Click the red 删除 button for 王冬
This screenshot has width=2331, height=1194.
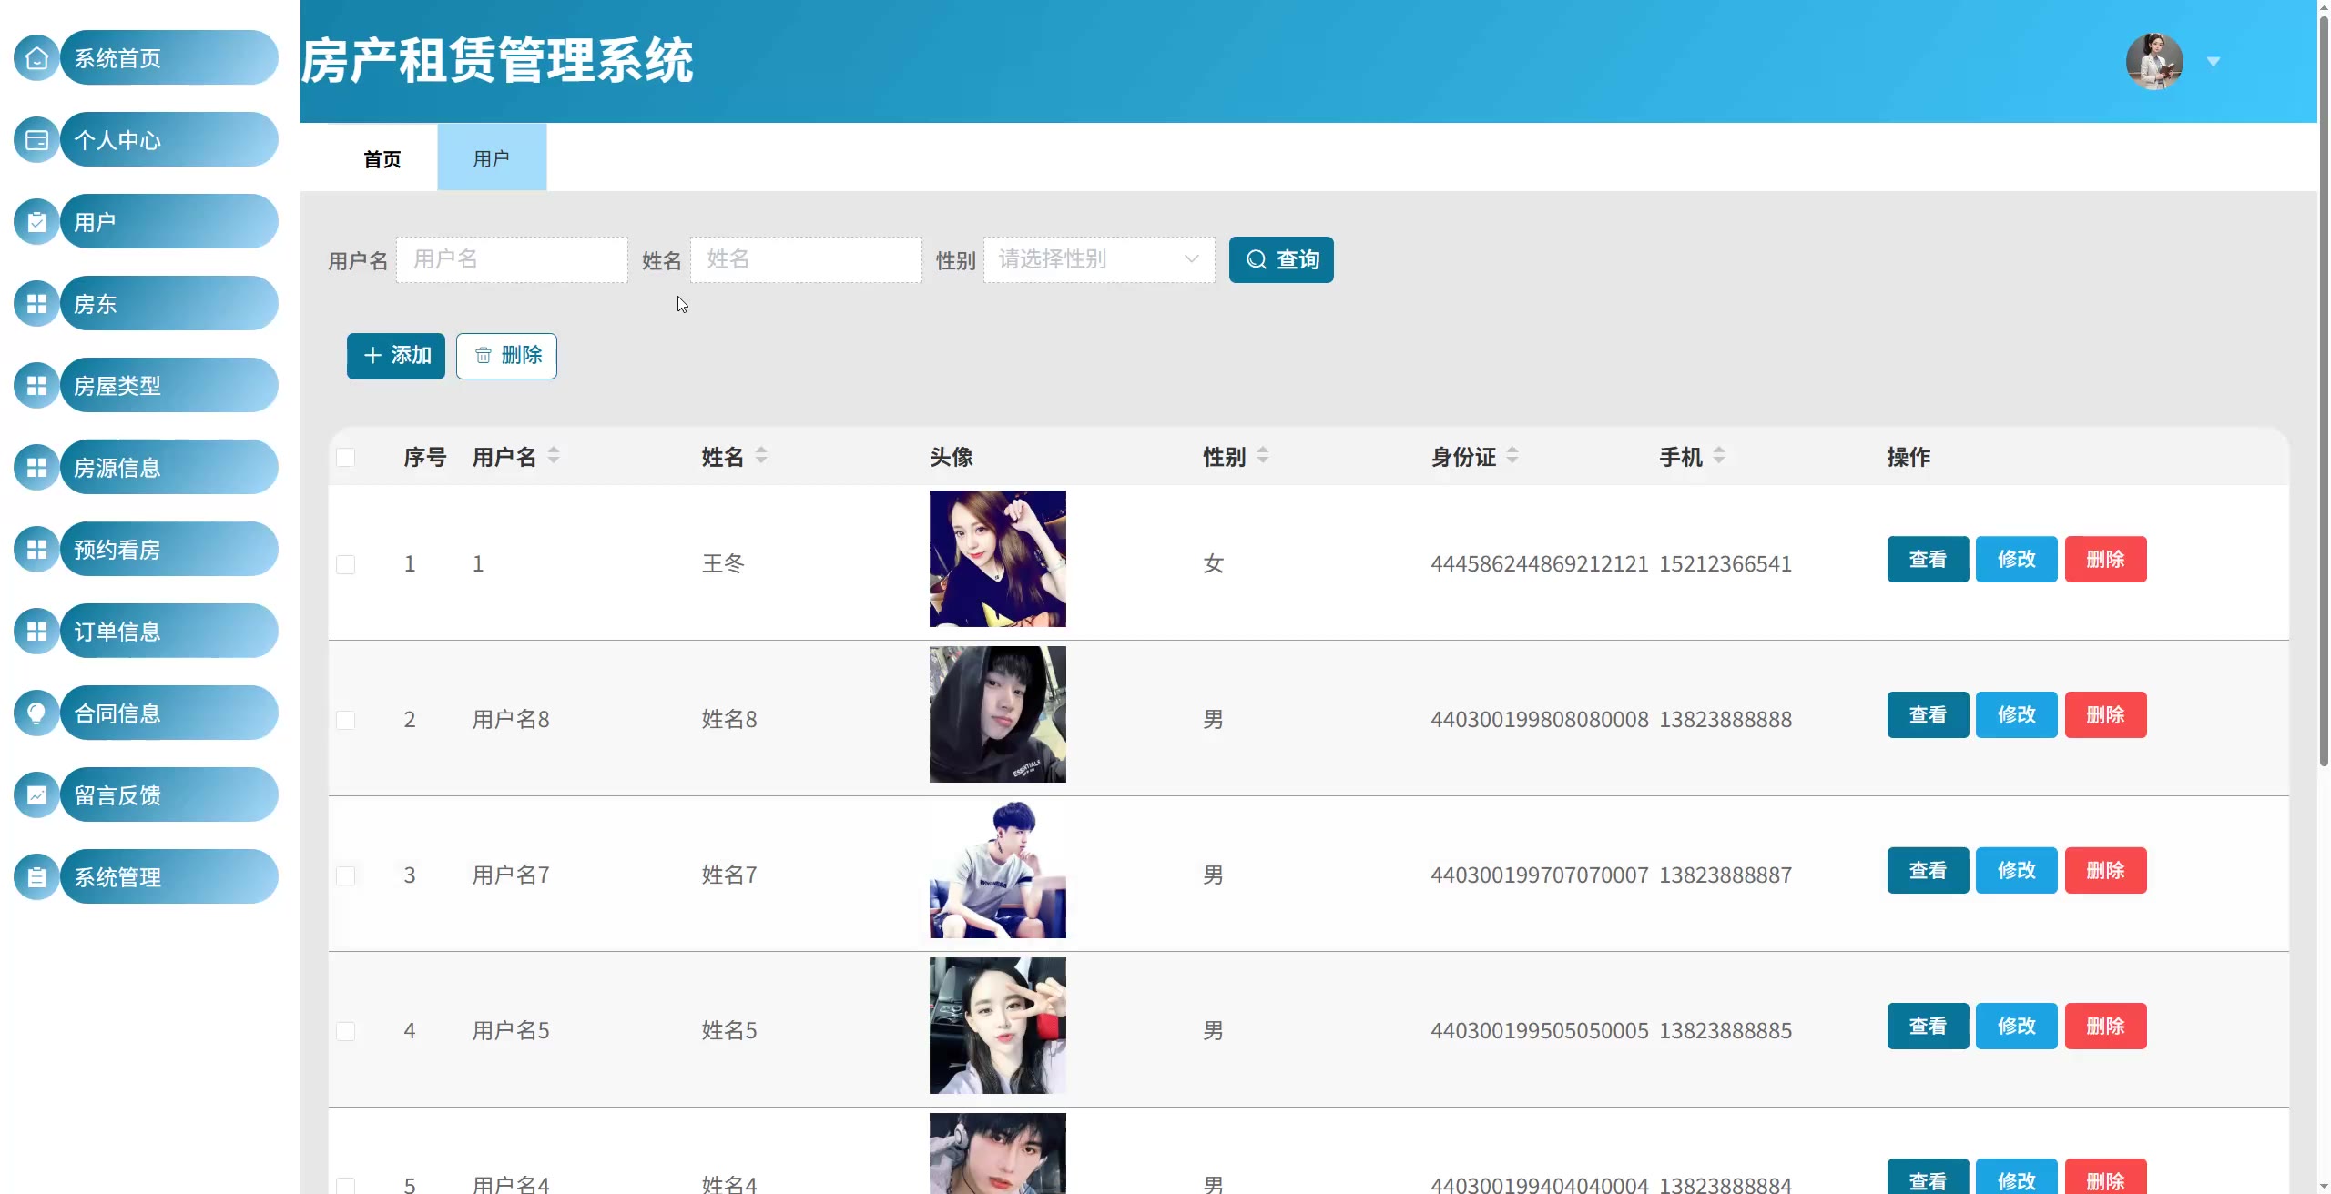coord(2105,560)
